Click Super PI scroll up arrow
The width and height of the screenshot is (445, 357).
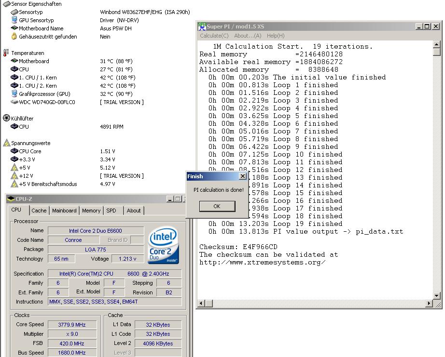click(x=437, y=44)
